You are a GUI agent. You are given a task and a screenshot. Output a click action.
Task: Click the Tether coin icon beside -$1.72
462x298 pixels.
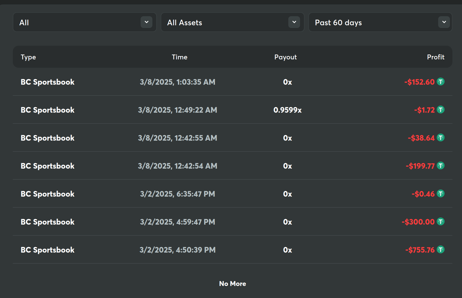coord(440,110)
